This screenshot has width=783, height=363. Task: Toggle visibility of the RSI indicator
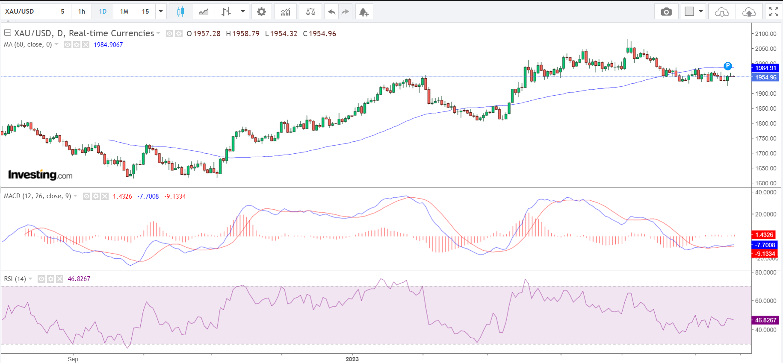point(41,279)
